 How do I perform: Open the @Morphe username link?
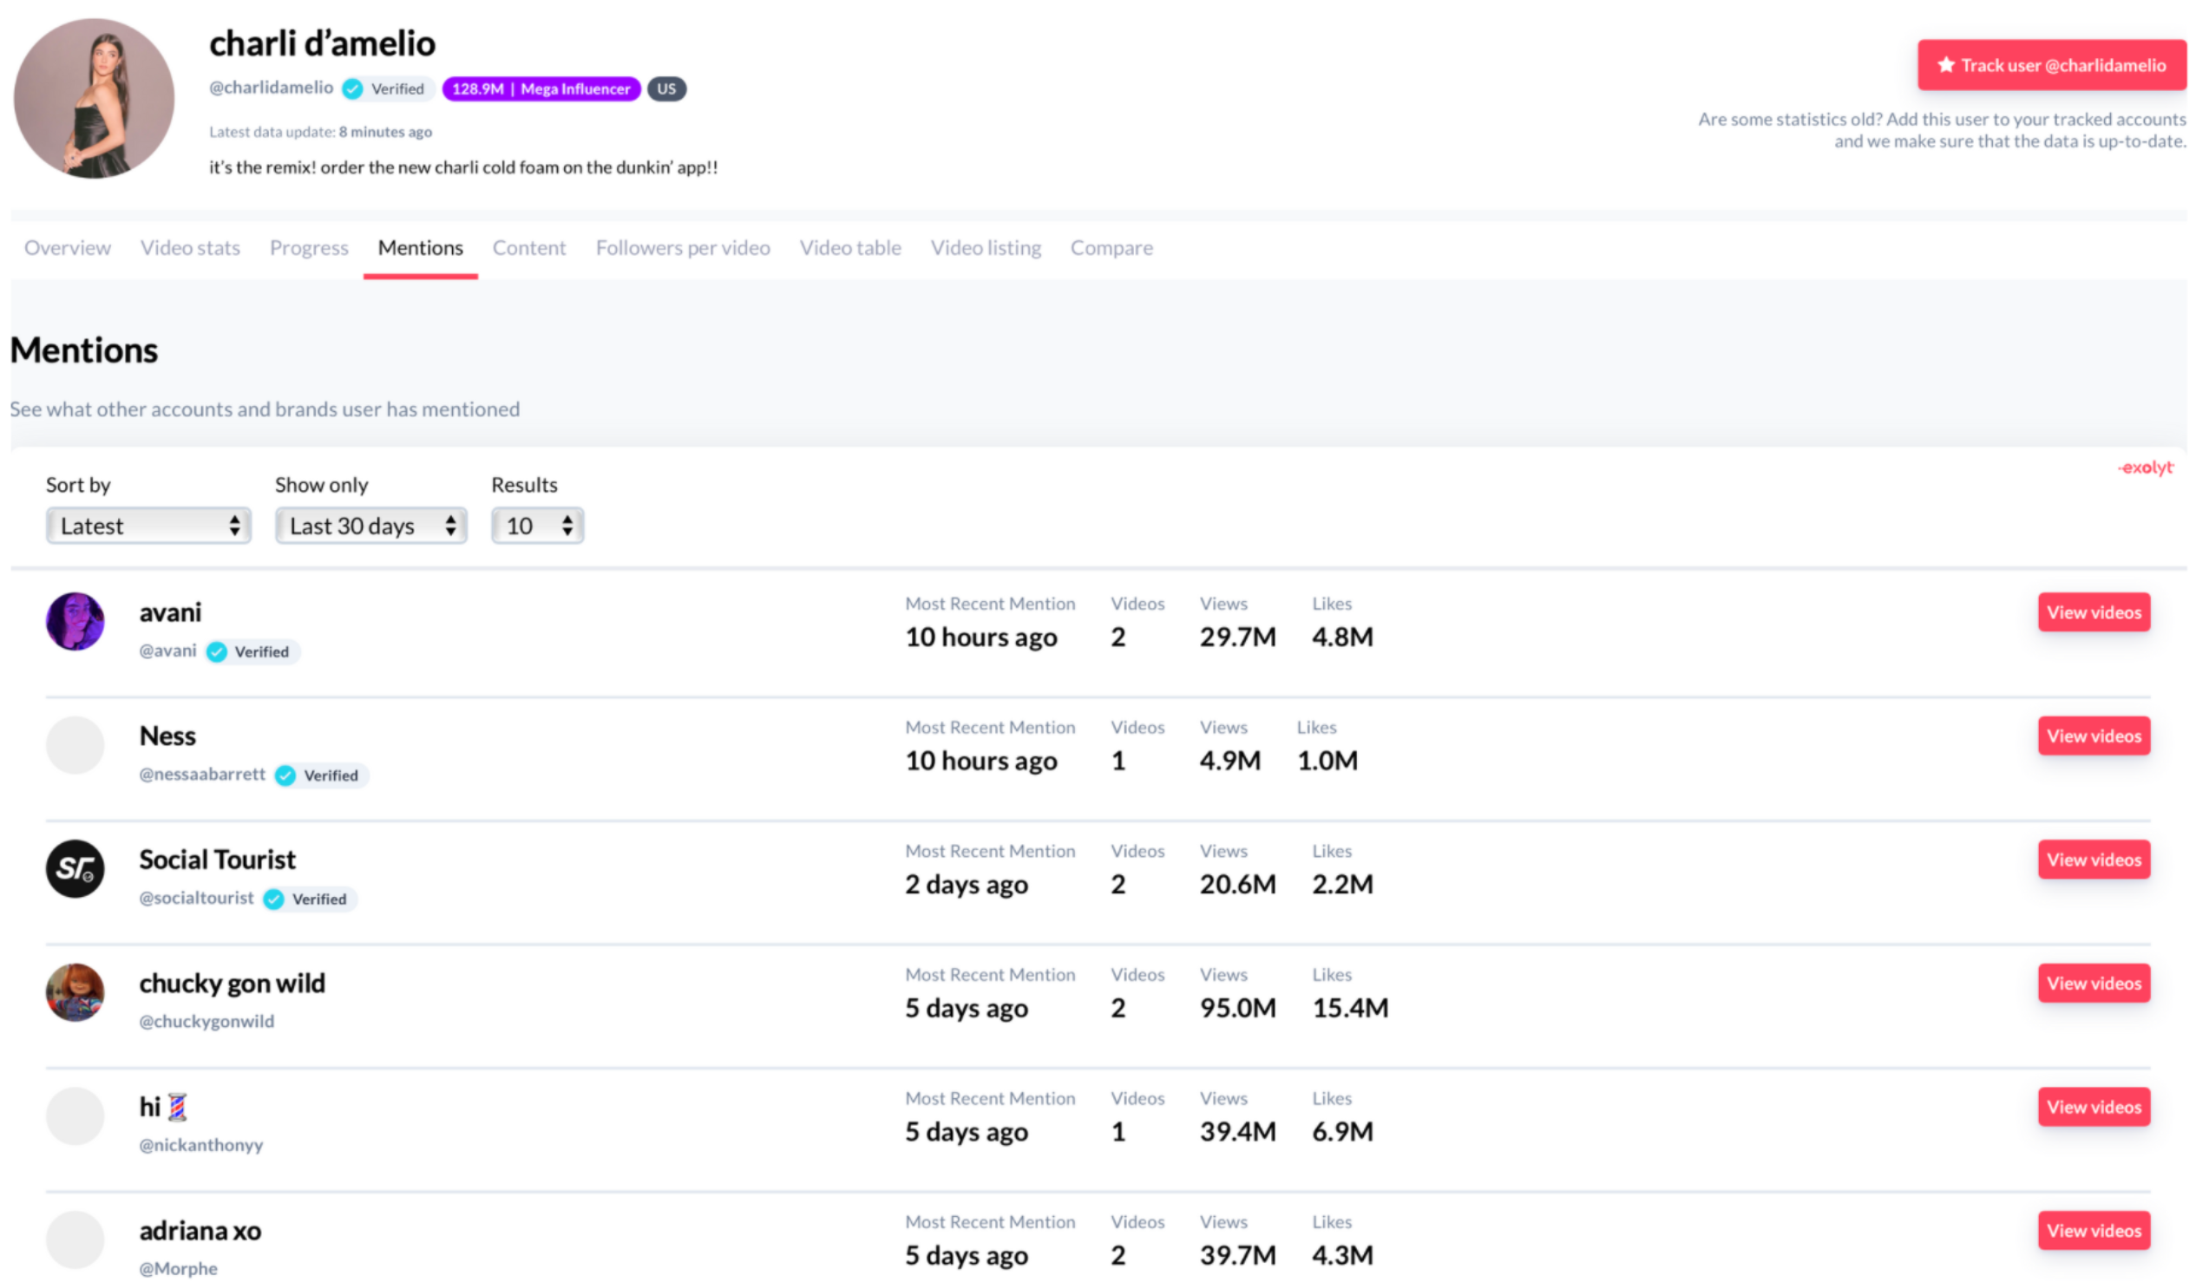tap(178, 1267)
